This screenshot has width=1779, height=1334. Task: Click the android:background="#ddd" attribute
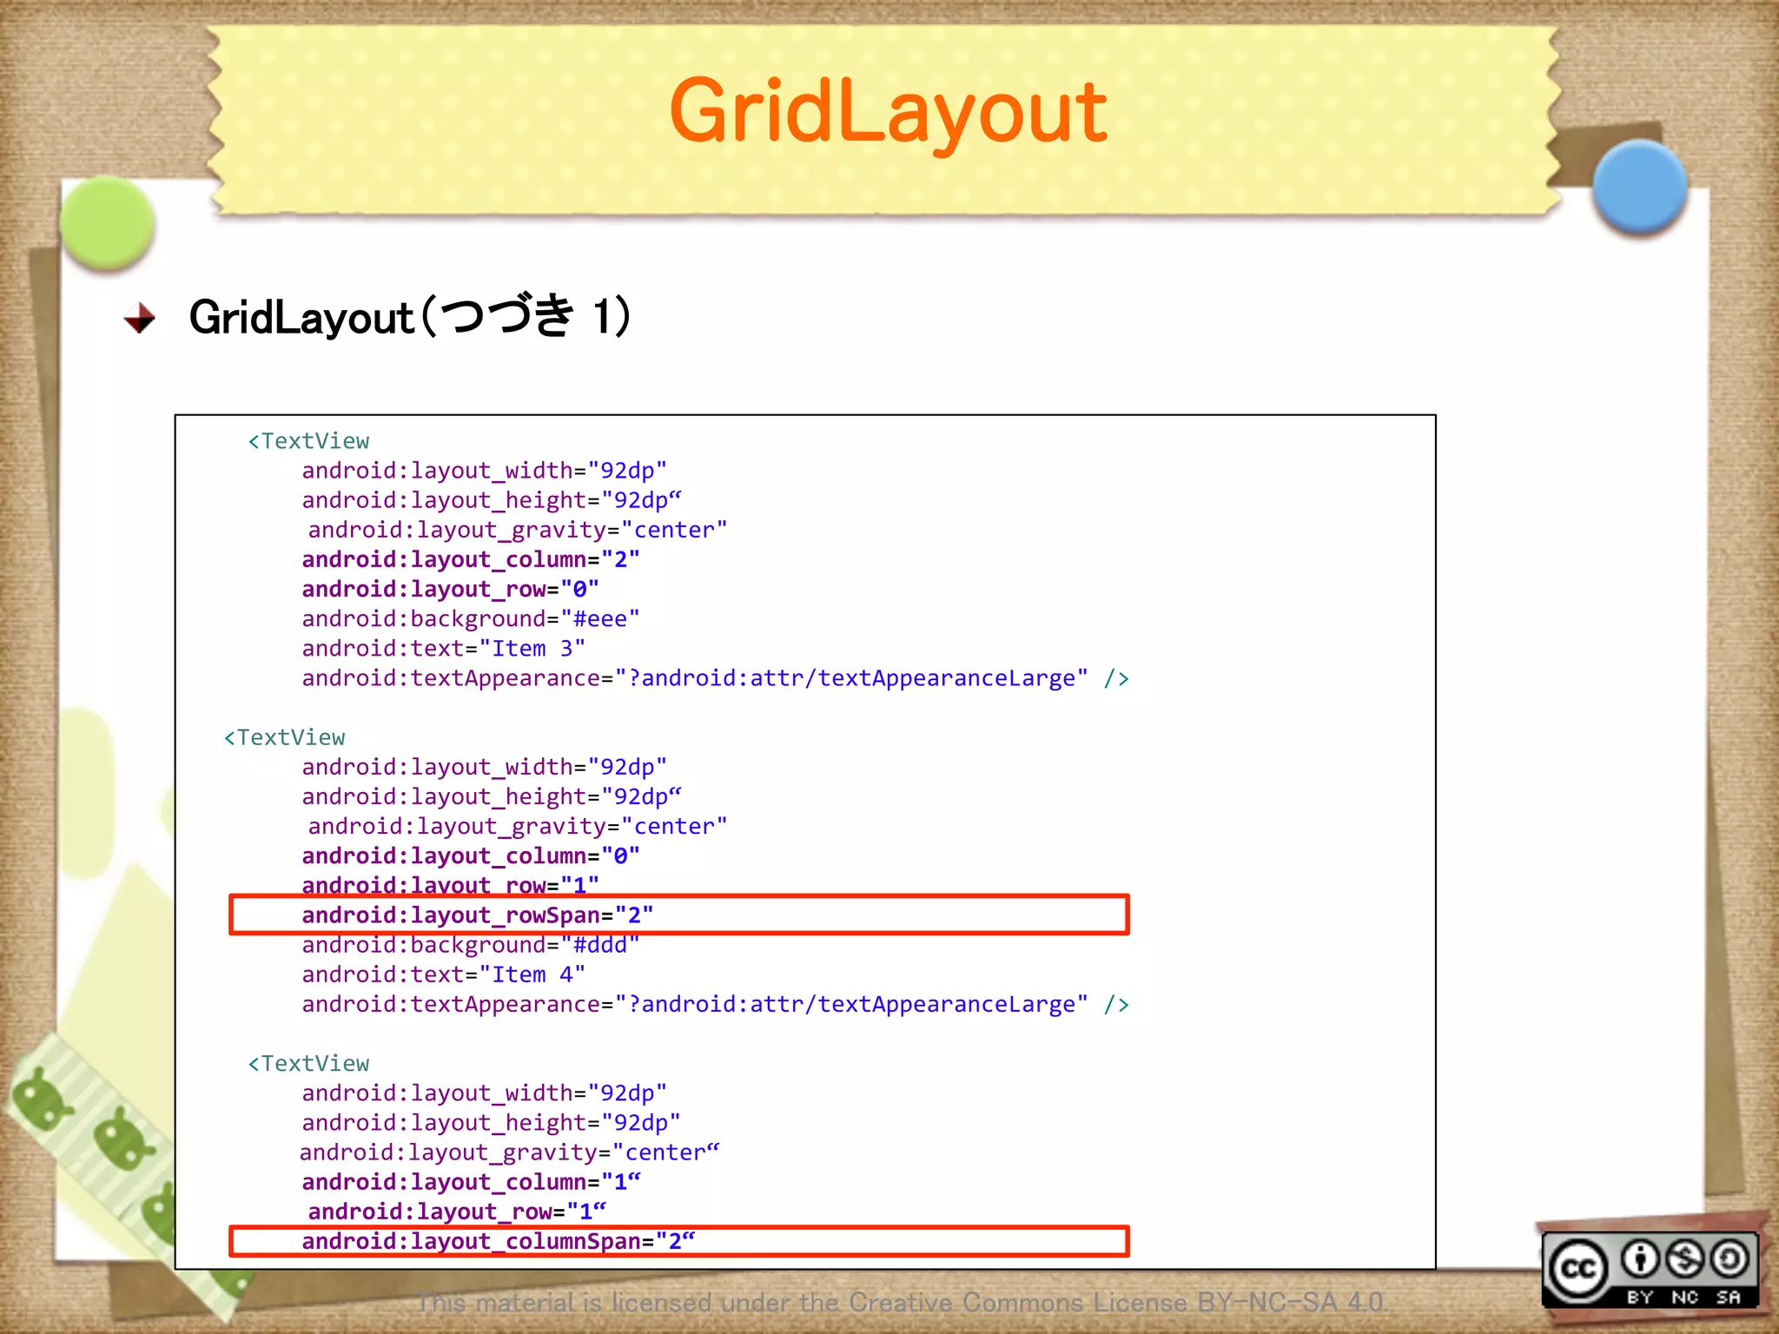[x=470, y=945]
